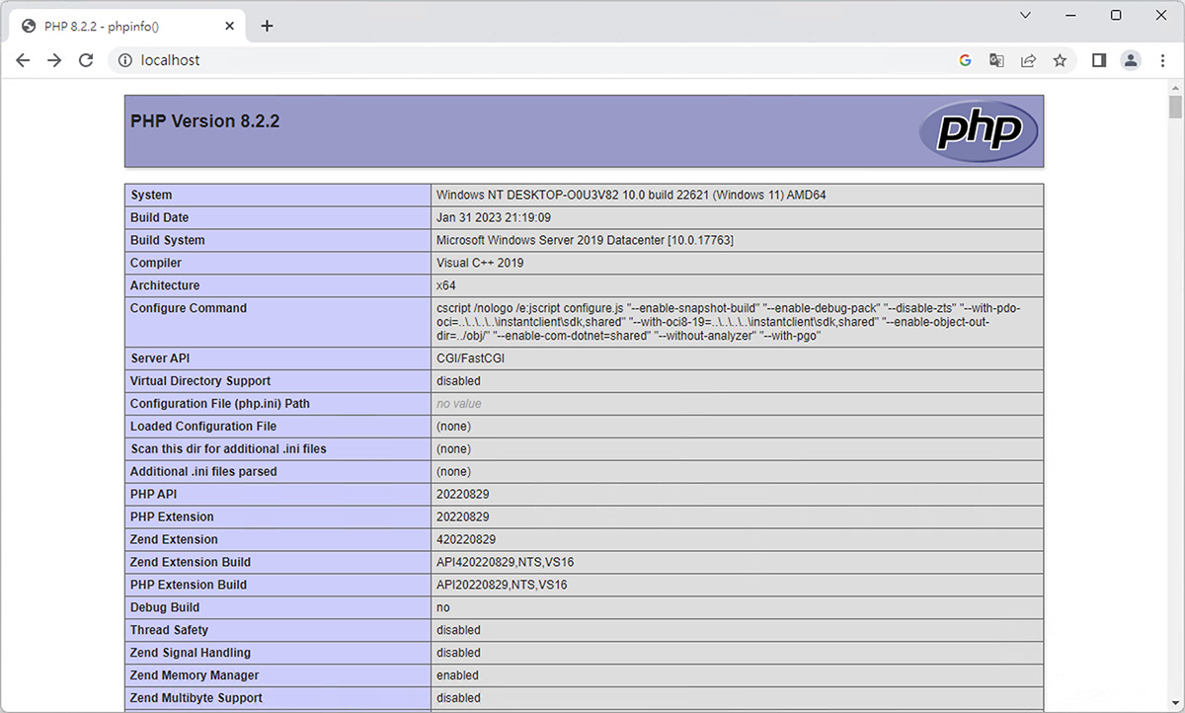Image resolution: width=1185 pixels, height=713 pixels.
Task: Open Google search icon in address bar
Action: 966,60
